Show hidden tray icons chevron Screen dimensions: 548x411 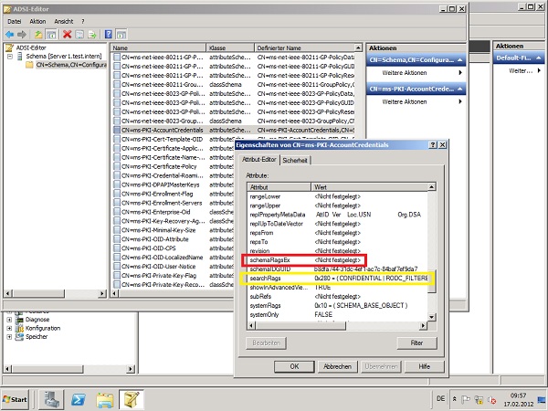(x=454, y=399)
